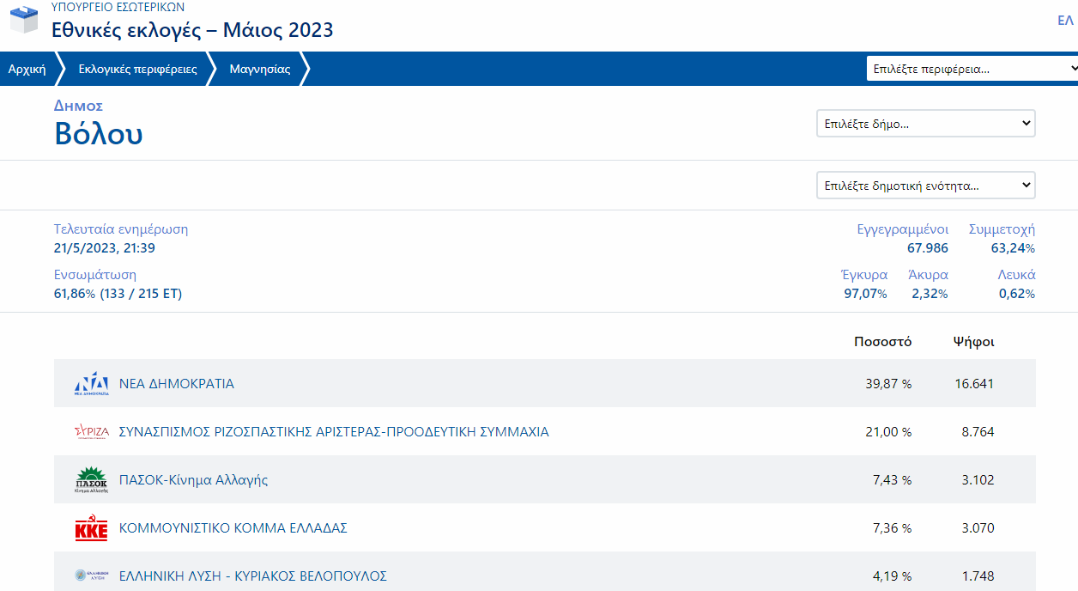This screenshot has width=1078, height=591.
Task: Select Εκλογικές περιφέρειες breadcrumb item
Action: tap(137, 70)
